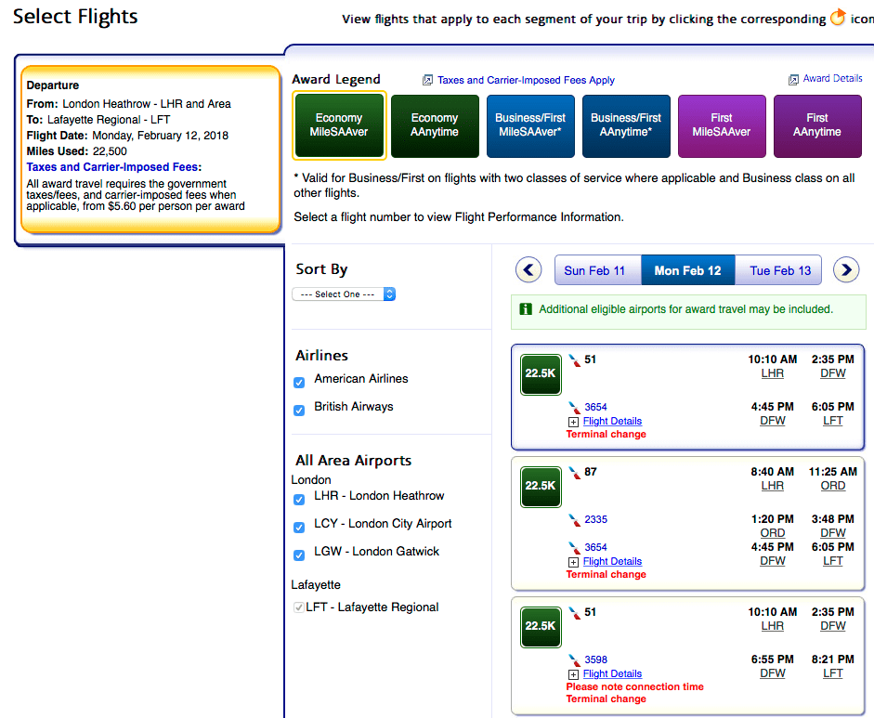This screenshot has height=718, width=874.
Task: Open flight number 2335 performance info
Action: pos(595,519)
